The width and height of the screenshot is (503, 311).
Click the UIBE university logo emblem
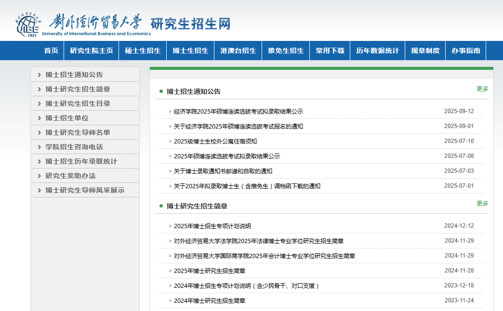coord(27,25)
